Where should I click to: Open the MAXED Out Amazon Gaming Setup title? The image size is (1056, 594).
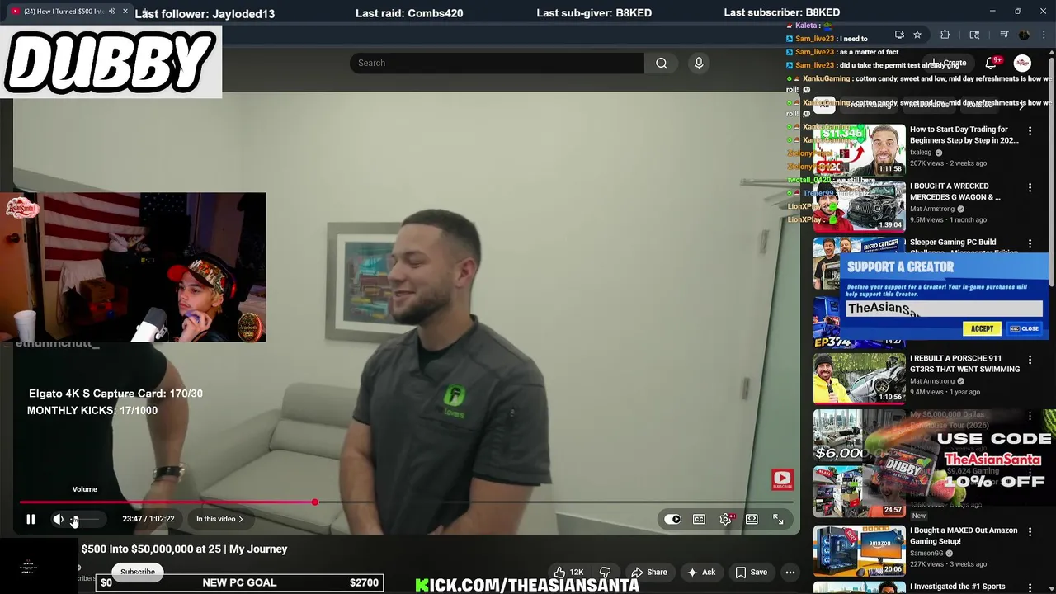click(x=964, y=535)
